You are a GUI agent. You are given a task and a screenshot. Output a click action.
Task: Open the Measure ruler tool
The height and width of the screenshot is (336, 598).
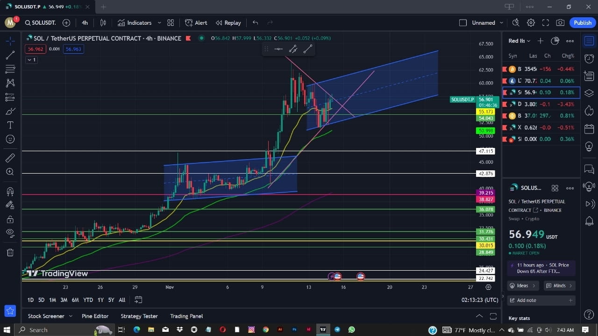coord(10,157)
